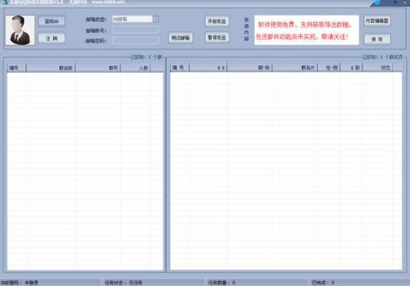Click the 任务数量: 0 status text

(222, 283)
